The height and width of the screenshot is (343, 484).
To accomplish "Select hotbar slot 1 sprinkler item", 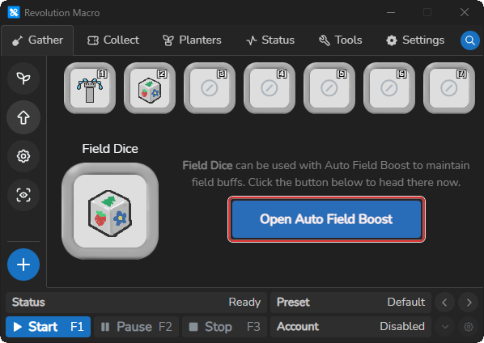I will click(x=90, y=88).
